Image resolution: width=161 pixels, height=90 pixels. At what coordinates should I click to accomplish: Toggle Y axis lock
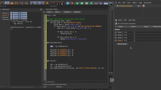37,3
